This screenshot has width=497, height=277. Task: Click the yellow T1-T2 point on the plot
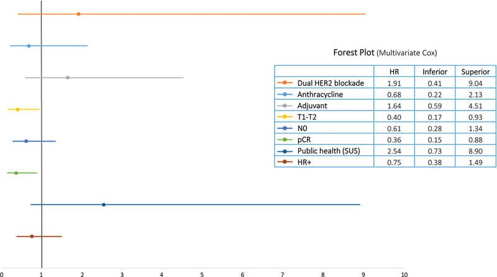[x=17, y=109]
